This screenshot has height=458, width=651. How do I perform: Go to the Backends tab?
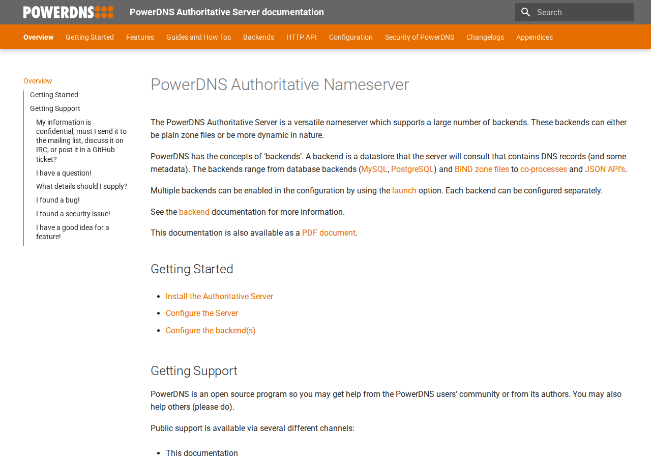[258, 37]
